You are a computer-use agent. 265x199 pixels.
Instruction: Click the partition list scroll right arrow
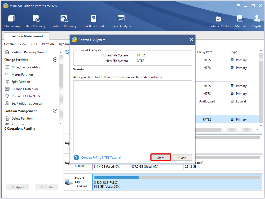click(x=257, y=130)
